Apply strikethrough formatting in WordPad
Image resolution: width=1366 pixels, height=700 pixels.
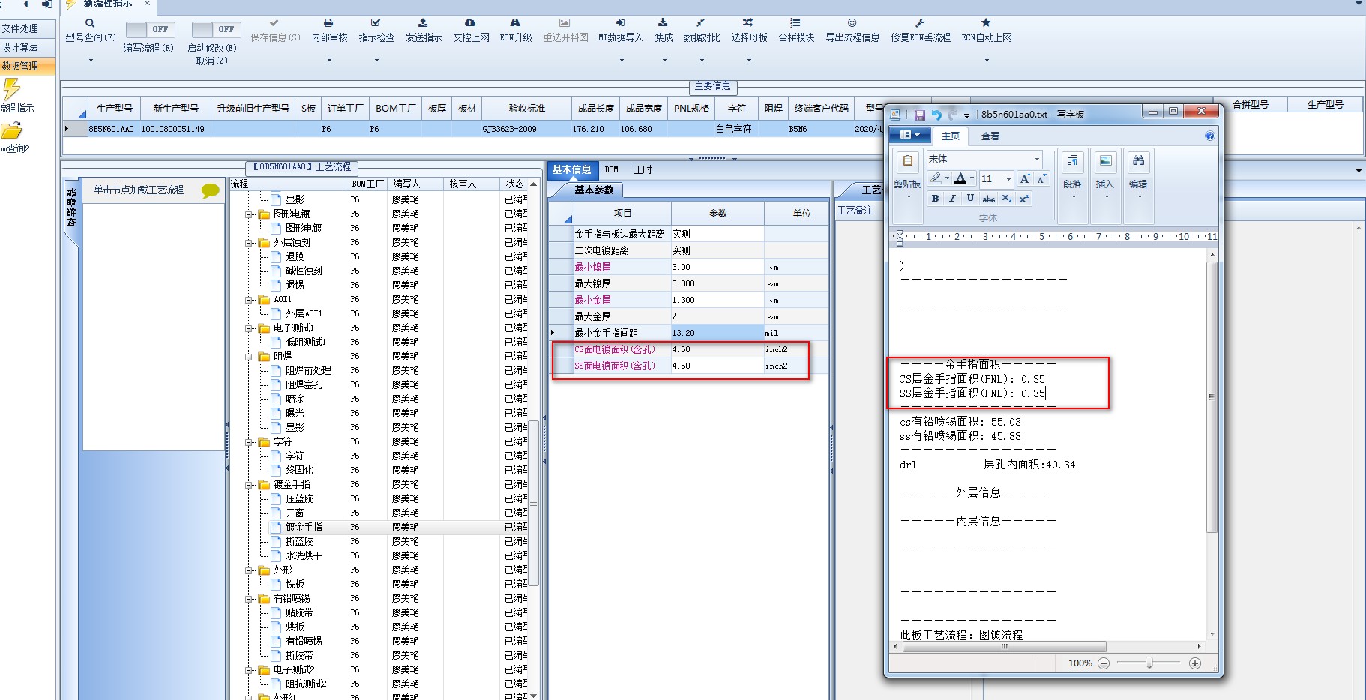[989, 199]
